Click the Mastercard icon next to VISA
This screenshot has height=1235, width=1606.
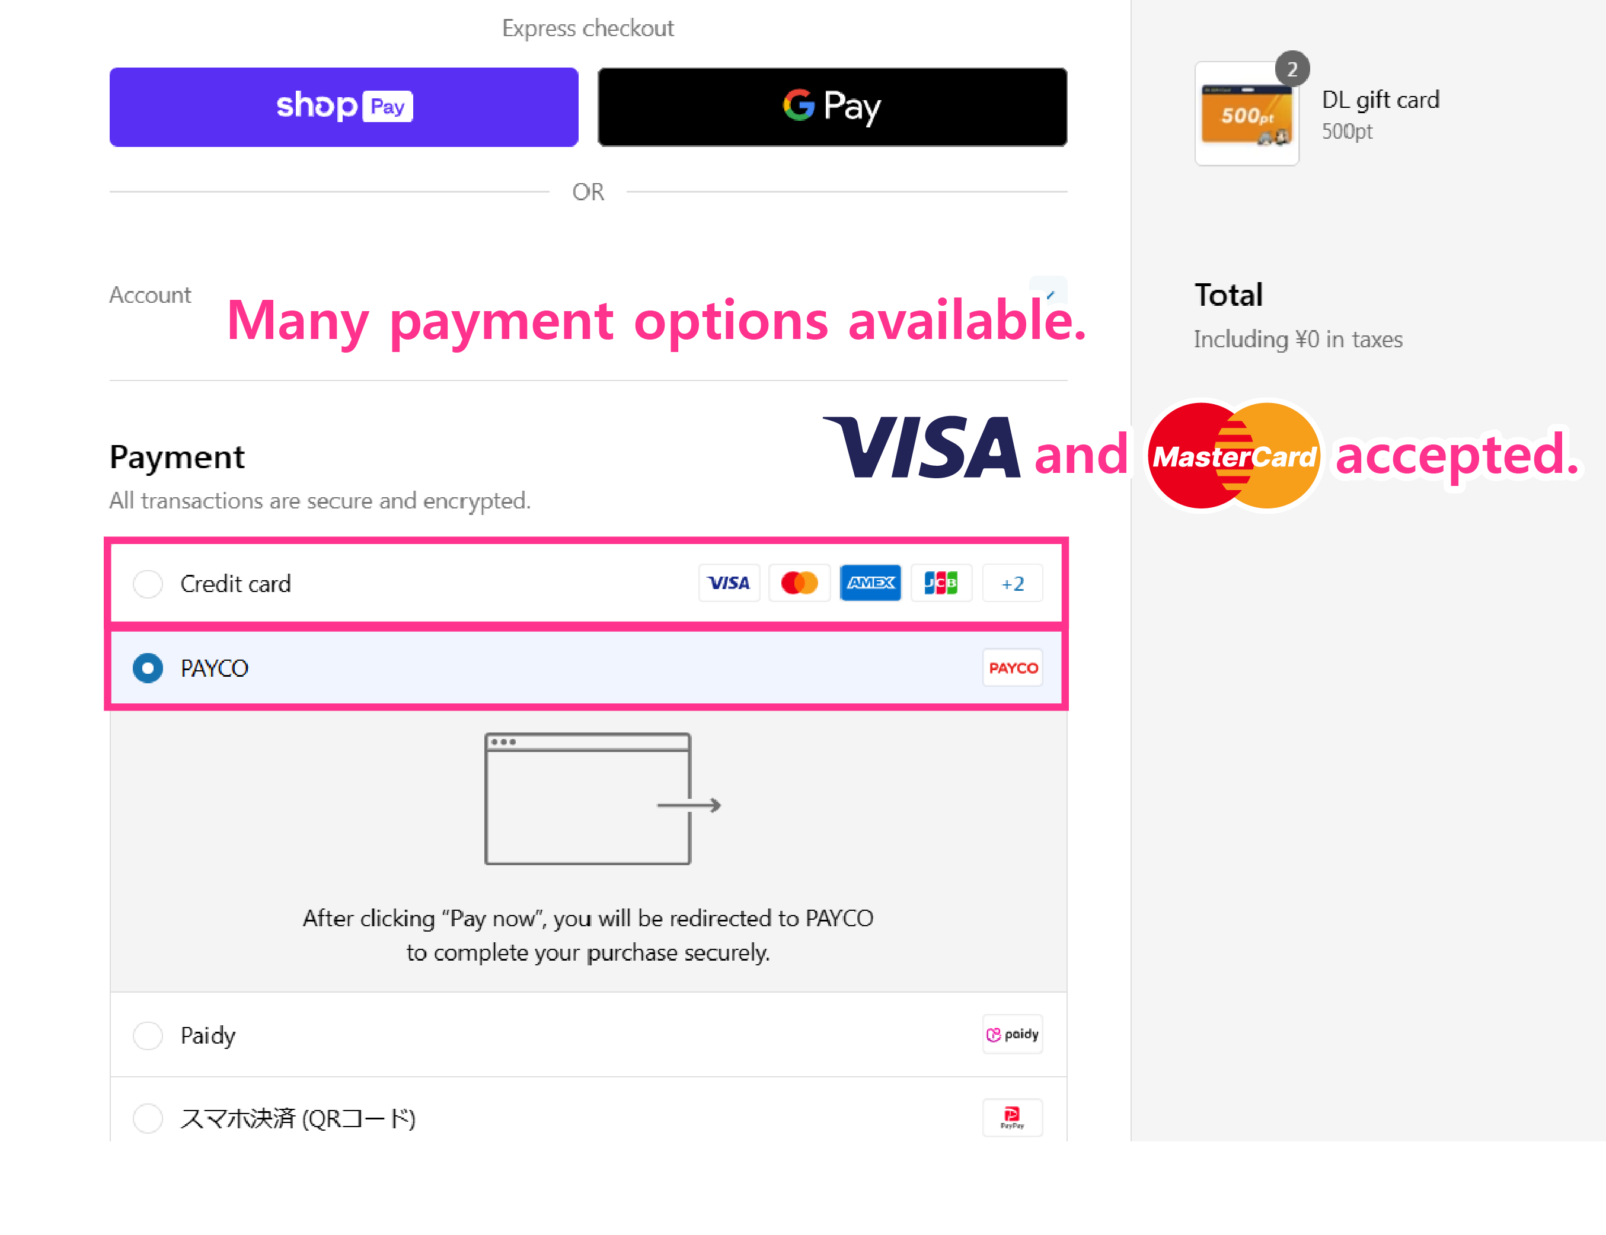[x=799, y=583]
